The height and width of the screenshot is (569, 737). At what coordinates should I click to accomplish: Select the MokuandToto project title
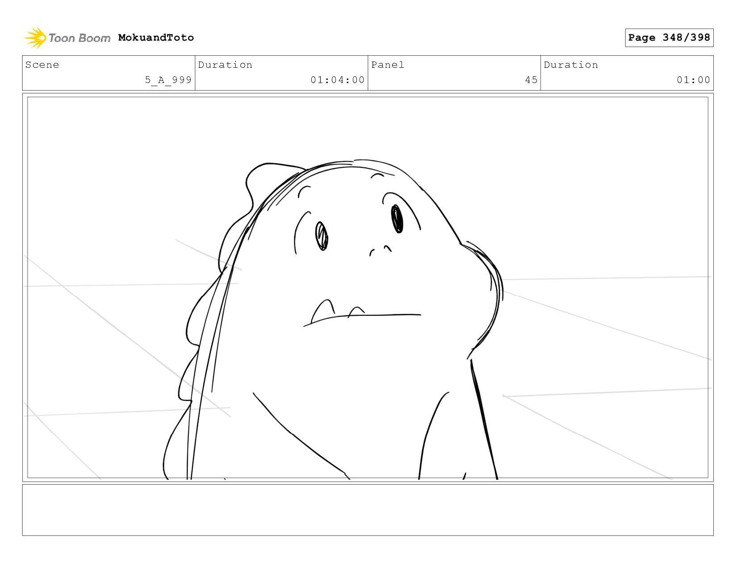156,37
